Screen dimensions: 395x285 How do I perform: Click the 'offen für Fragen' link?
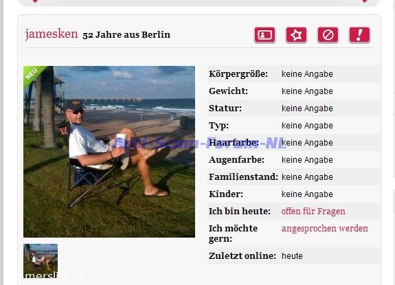coord(313,211)
